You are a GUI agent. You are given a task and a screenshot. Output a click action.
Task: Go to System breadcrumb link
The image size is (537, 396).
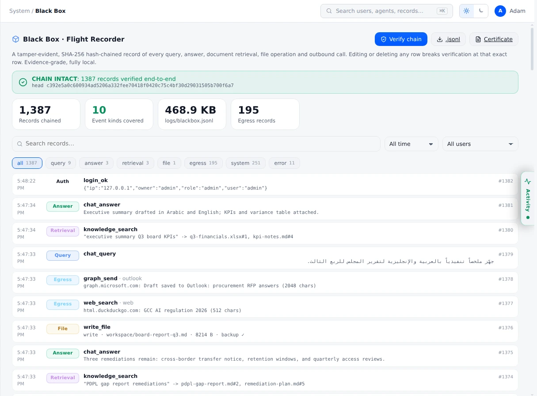coord(19,11)
